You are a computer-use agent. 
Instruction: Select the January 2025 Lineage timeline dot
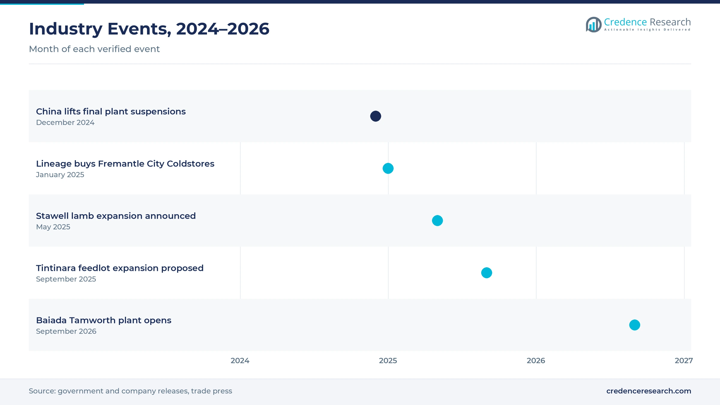click(388, 168)
